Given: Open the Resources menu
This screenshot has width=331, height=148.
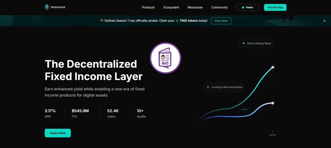Looking at the screenshot, I should point(195,7).
